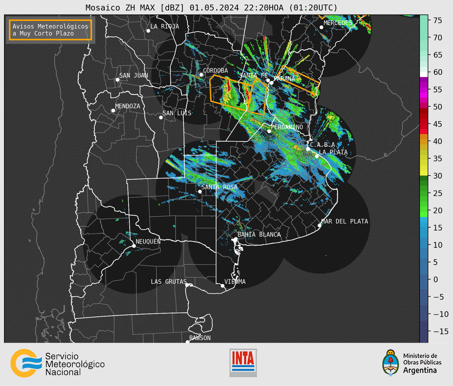
Task: Click the dark red 50 dBZ color band
Action: pos(424,111)
